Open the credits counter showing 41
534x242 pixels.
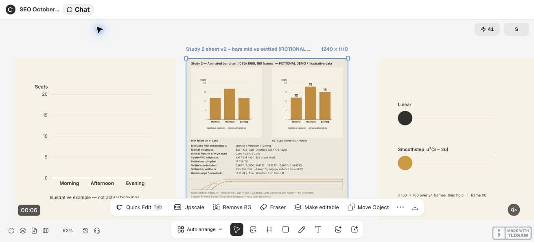point(487,29)
